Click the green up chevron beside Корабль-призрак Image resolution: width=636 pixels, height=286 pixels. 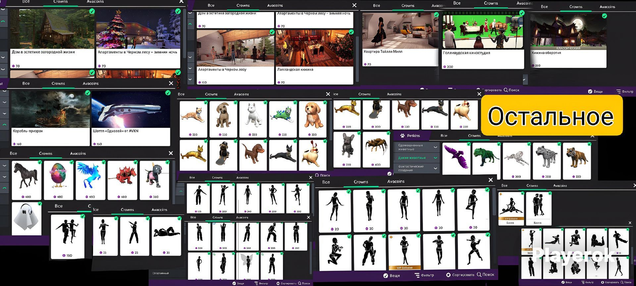4,125
